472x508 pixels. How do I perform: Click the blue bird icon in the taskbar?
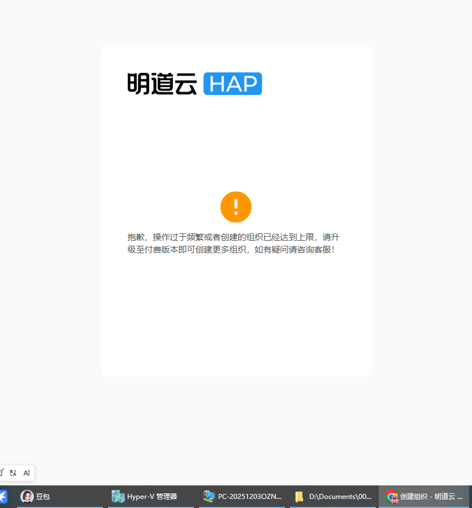point(3,496)
